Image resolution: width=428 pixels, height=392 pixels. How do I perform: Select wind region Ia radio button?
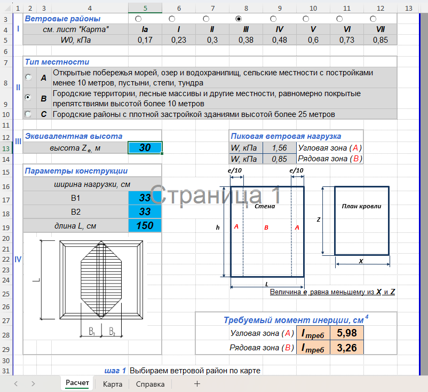pyautogui.click(x=138, y=19)
